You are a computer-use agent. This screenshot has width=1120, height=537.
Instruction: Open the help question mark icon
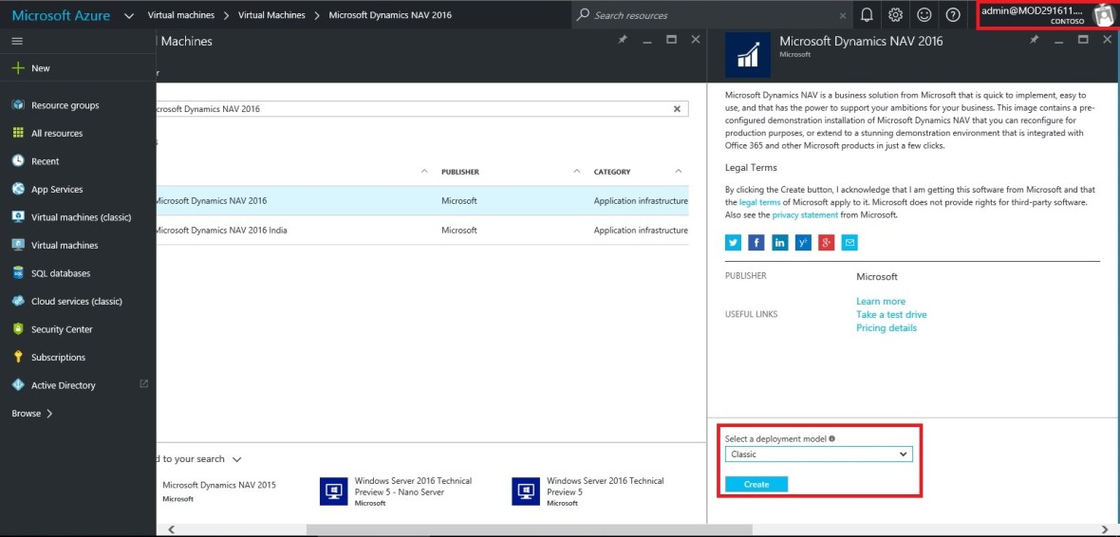click(x=953, y=15)
